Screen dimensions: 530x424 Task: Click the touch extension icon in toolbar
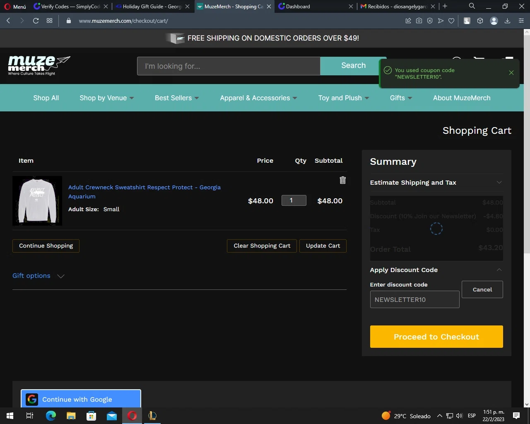click(x=467, y=21)
